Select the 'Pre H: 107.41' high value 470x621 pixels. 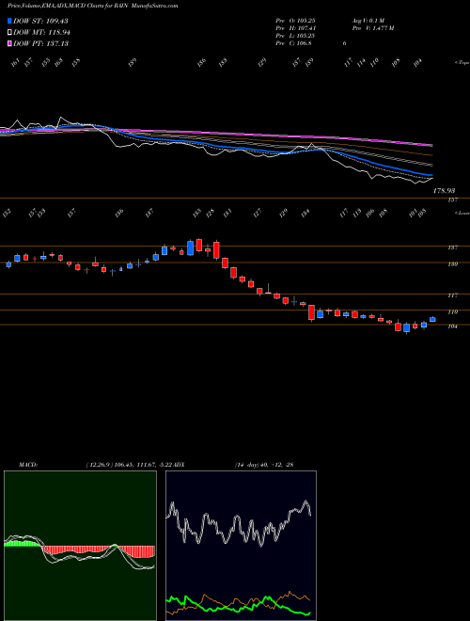[x=295, y=28]
